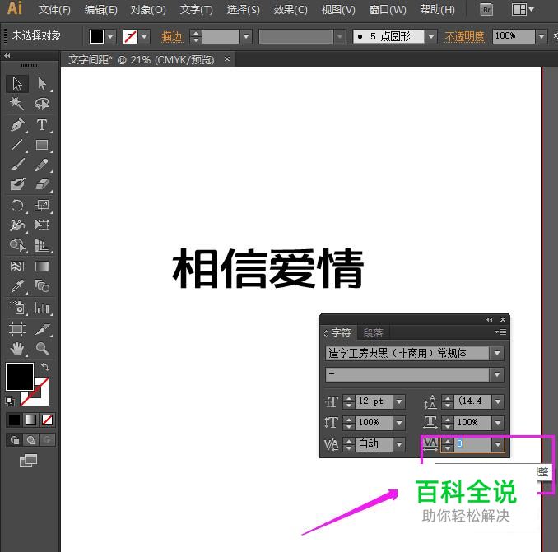
Task: Expand the font style dropdown
Action: point(497,374)
